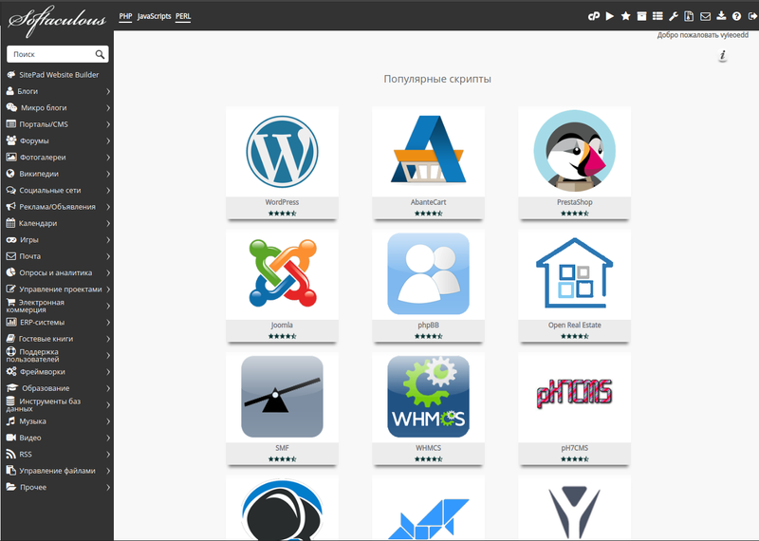The width and height of the screenshot is (759, 541).
Task: Open AbanteCart script logo
Action: 429,150
